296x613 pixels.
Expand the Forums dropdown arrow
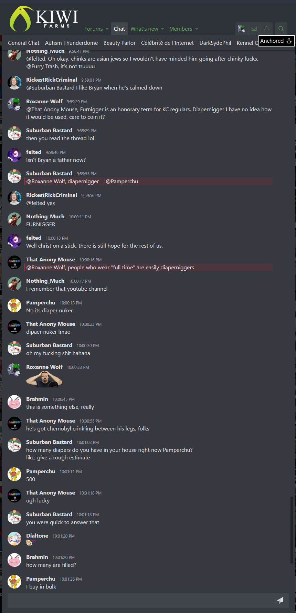point(107,29)
